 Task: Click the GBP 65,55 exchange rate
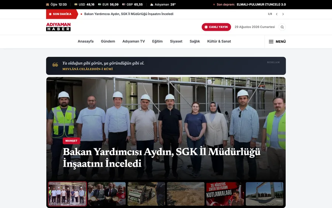pos(132,4)
